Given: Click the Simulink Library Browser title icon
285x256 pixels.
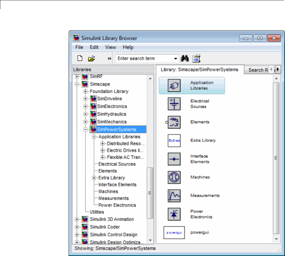Looking at the screenshot, I should coord(76,38).
